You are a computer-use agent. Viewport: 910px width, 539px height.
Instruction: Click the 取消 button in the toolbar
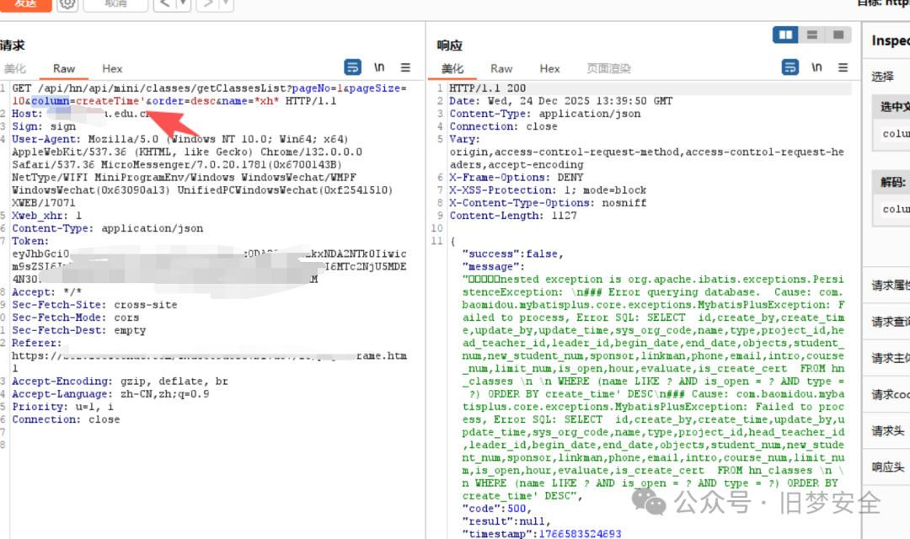point(115,5)
